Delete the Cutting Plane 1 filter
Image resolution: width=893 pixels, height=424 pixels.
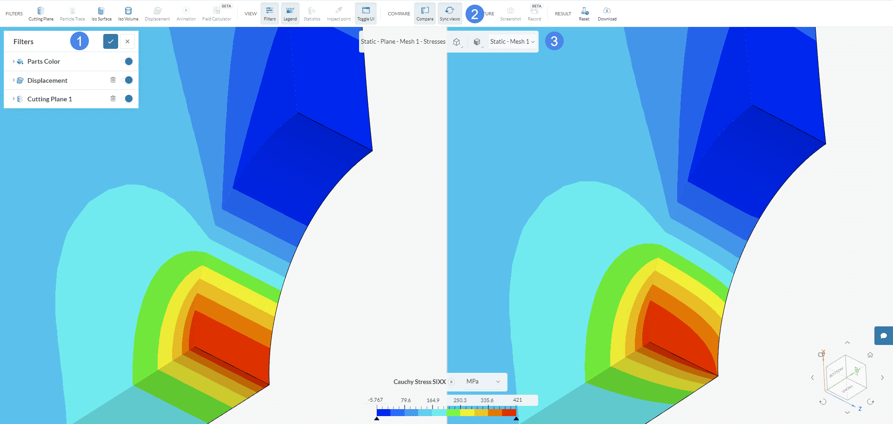click(x=113, y=99)
